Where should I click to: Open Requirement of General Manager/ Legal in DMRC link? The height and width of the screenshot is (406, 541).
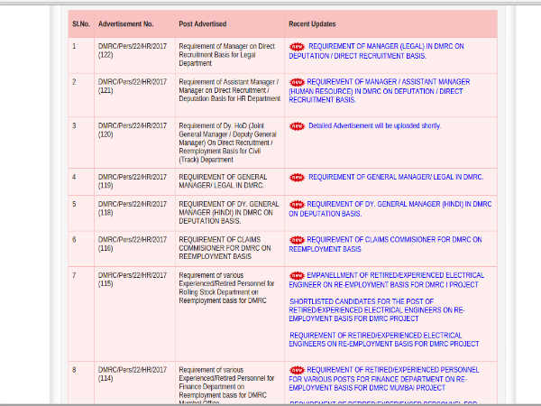pos(396,177)
